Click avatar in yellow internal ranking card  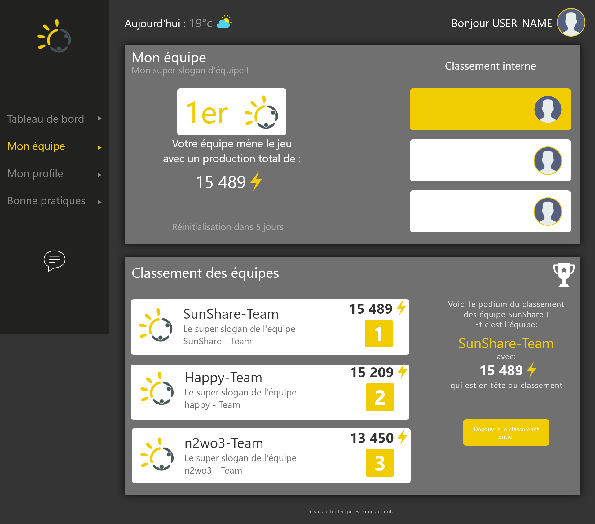coord(548,109)
